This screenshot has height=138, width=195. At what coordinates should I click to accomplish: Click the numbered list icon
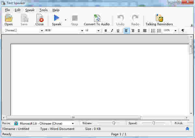click(159, 31)
